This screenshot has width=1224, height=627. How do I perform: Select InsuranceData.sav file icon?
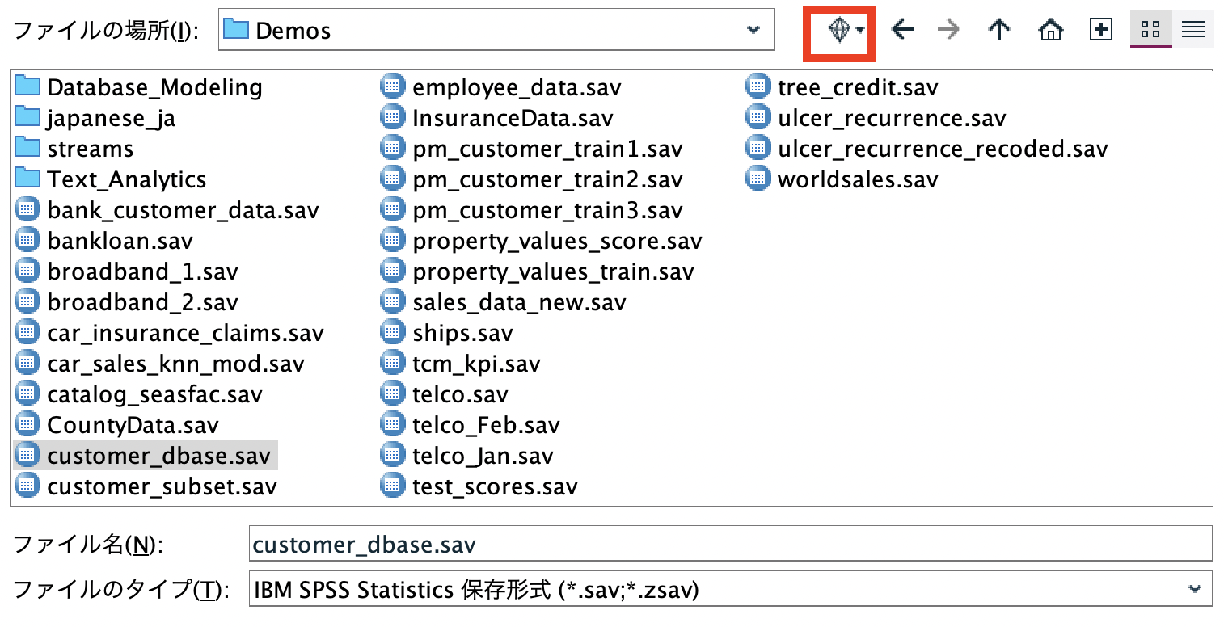pyautogui.click(x=392, y=118)
